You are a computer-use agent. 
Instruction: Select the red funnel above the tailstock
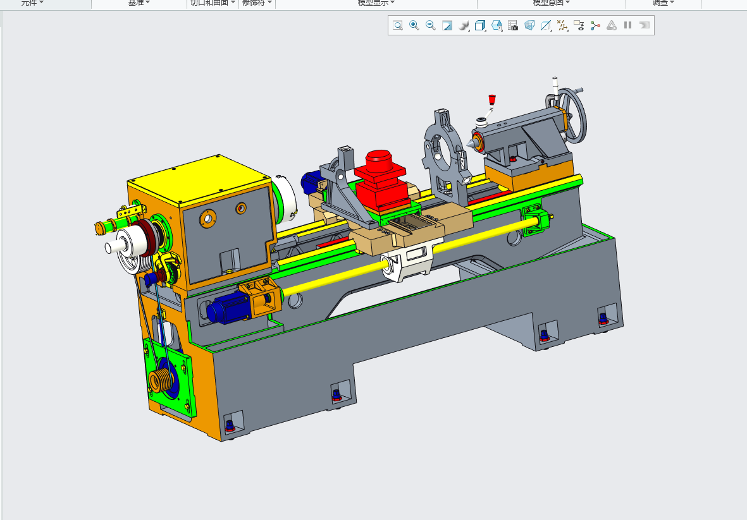(x=492, y=99)
